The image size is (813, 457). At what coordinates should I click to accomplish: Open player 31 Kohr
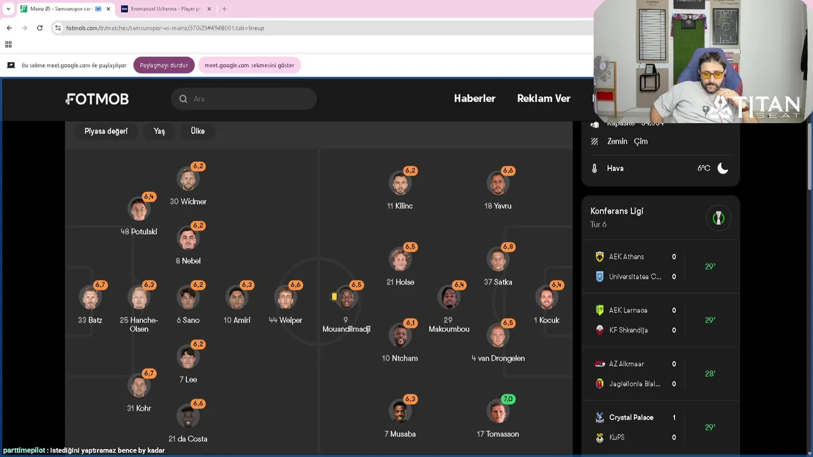pos(139,392)
